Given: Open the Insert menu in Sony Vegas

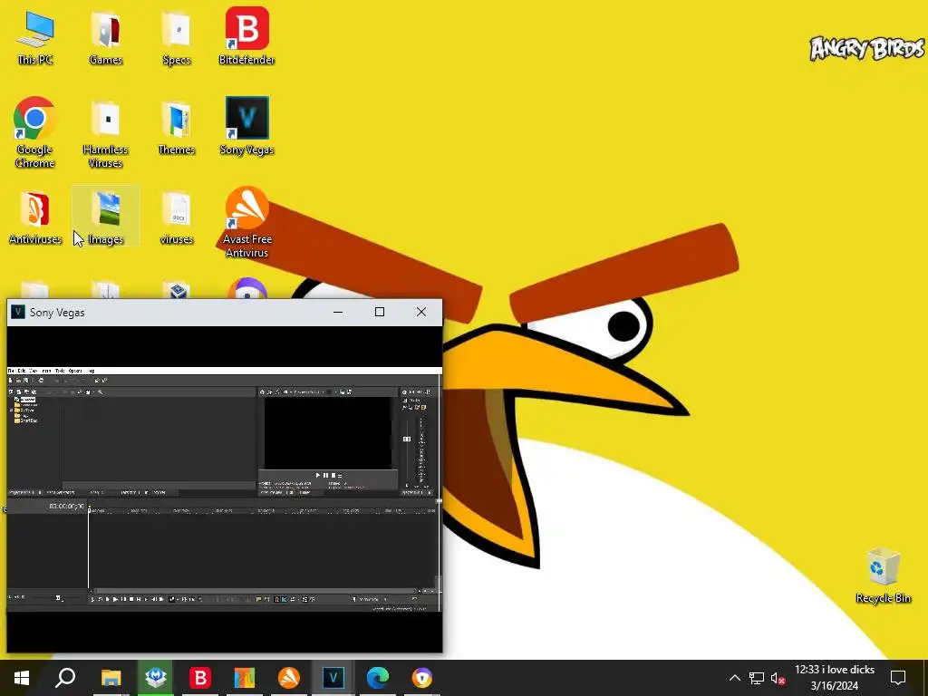Looking at the screenshot, I should pos(46,371).
